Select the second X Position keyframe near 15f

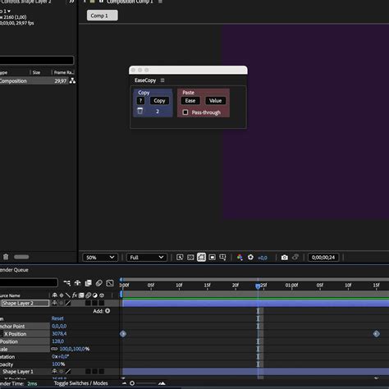coord(377,334)
